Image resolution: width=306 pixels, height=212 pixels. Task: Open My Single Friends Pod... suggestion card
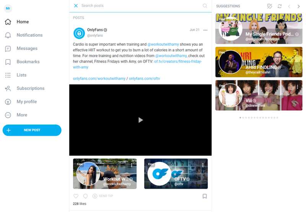click(x=259, y=29)
